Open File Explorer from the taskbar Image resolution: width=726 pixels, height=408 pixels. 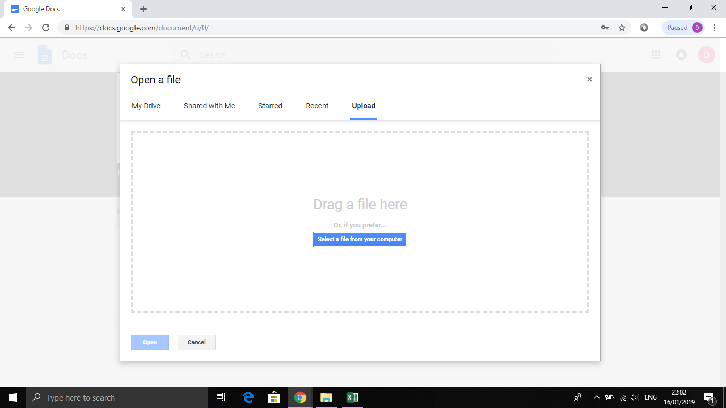coord(326,397)
